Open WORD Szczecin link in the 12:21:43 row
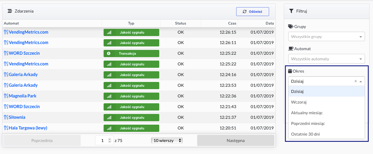This screenshot has height=154, width=373. [24, 106]
